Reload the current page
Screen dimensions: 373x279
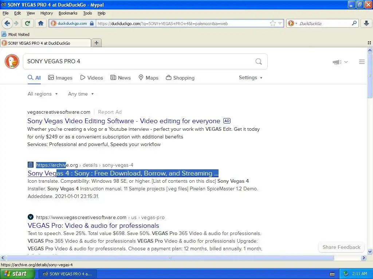27,23
